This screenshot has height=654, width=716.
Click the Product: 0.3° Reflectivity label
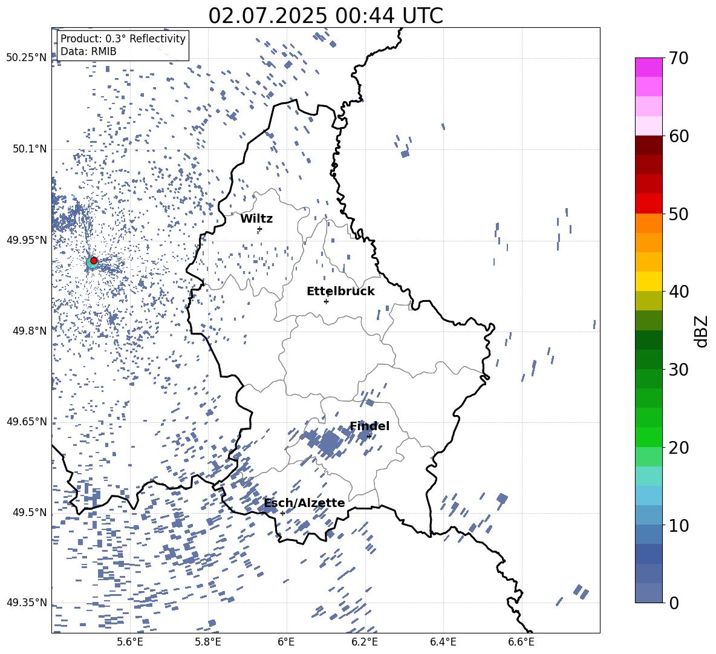click(x=123, y=39)
